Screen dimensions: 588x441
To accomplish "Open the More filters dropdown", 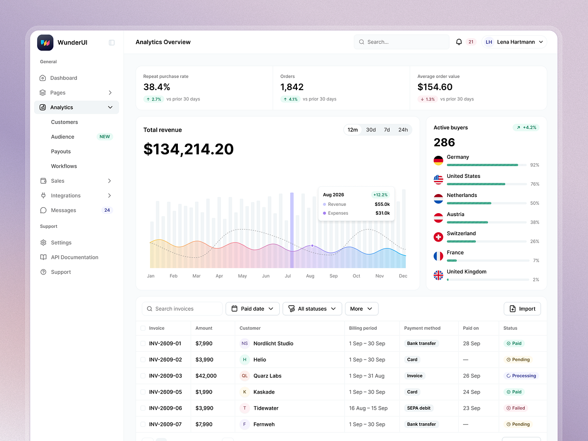I will pos(362,309).
